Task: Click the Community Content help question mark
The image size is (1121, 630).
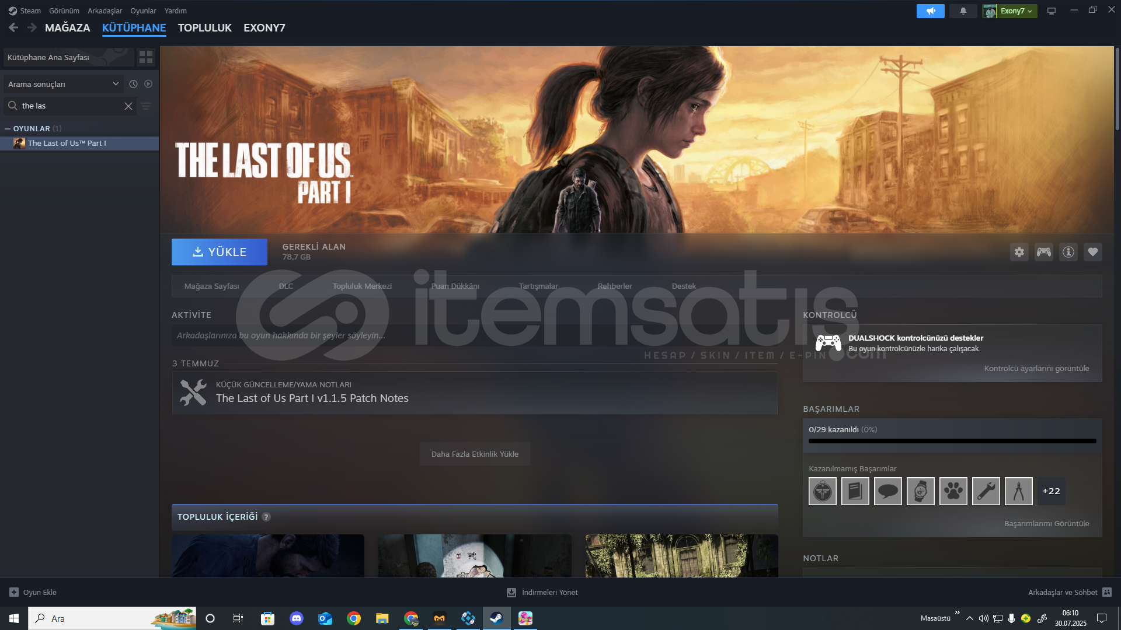Action: pyautogui.click(x=266, y=517)
